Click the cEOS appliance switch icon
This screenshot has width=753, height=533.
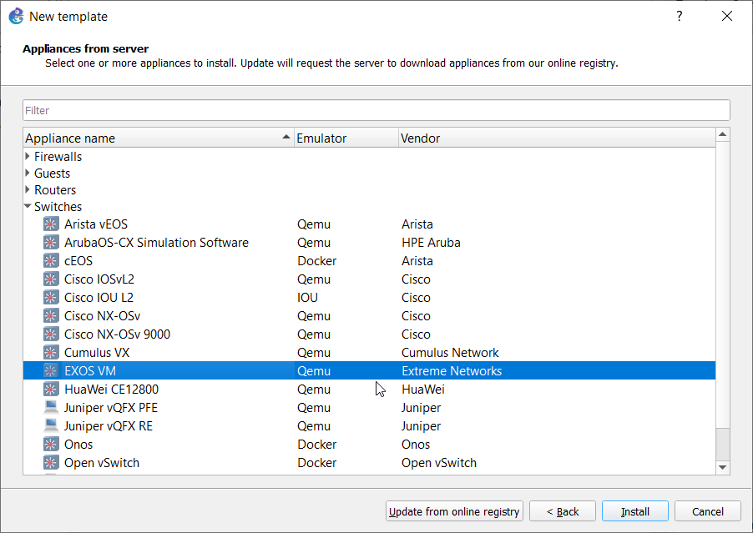pos(51,261)
